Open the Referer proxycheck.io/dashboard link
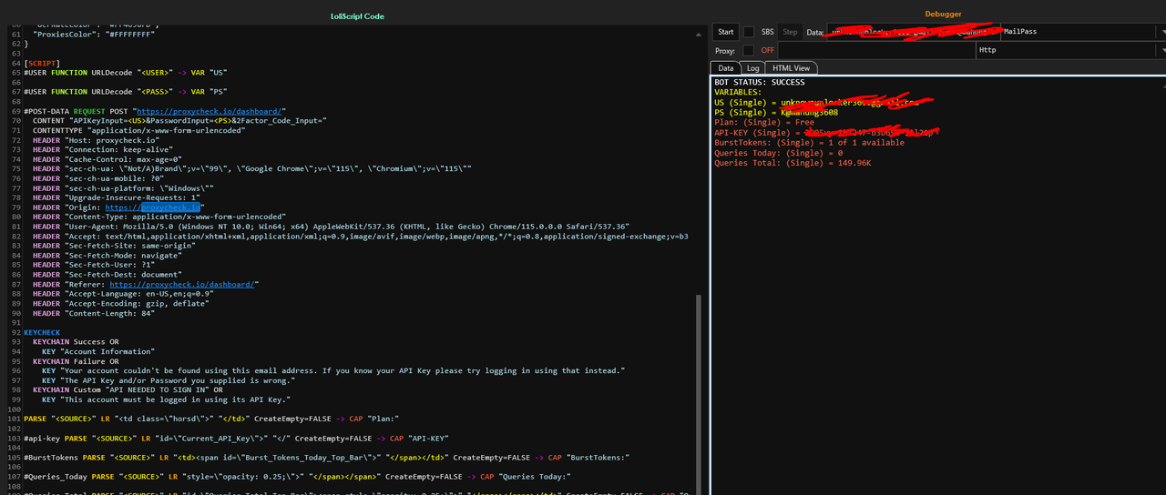Viewport: 1166px width, 495px height. click(x=182, y=284)
